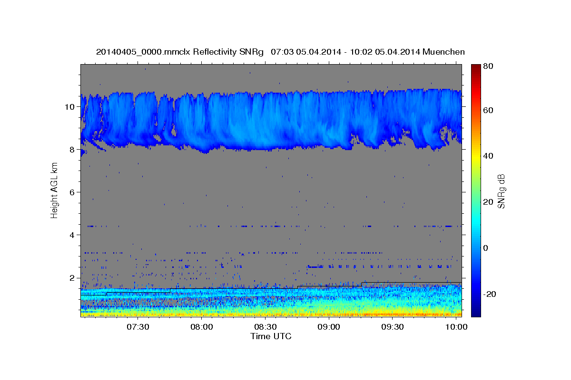
Task: Click the colorbar tick label '40'
Action: point(488,156)
